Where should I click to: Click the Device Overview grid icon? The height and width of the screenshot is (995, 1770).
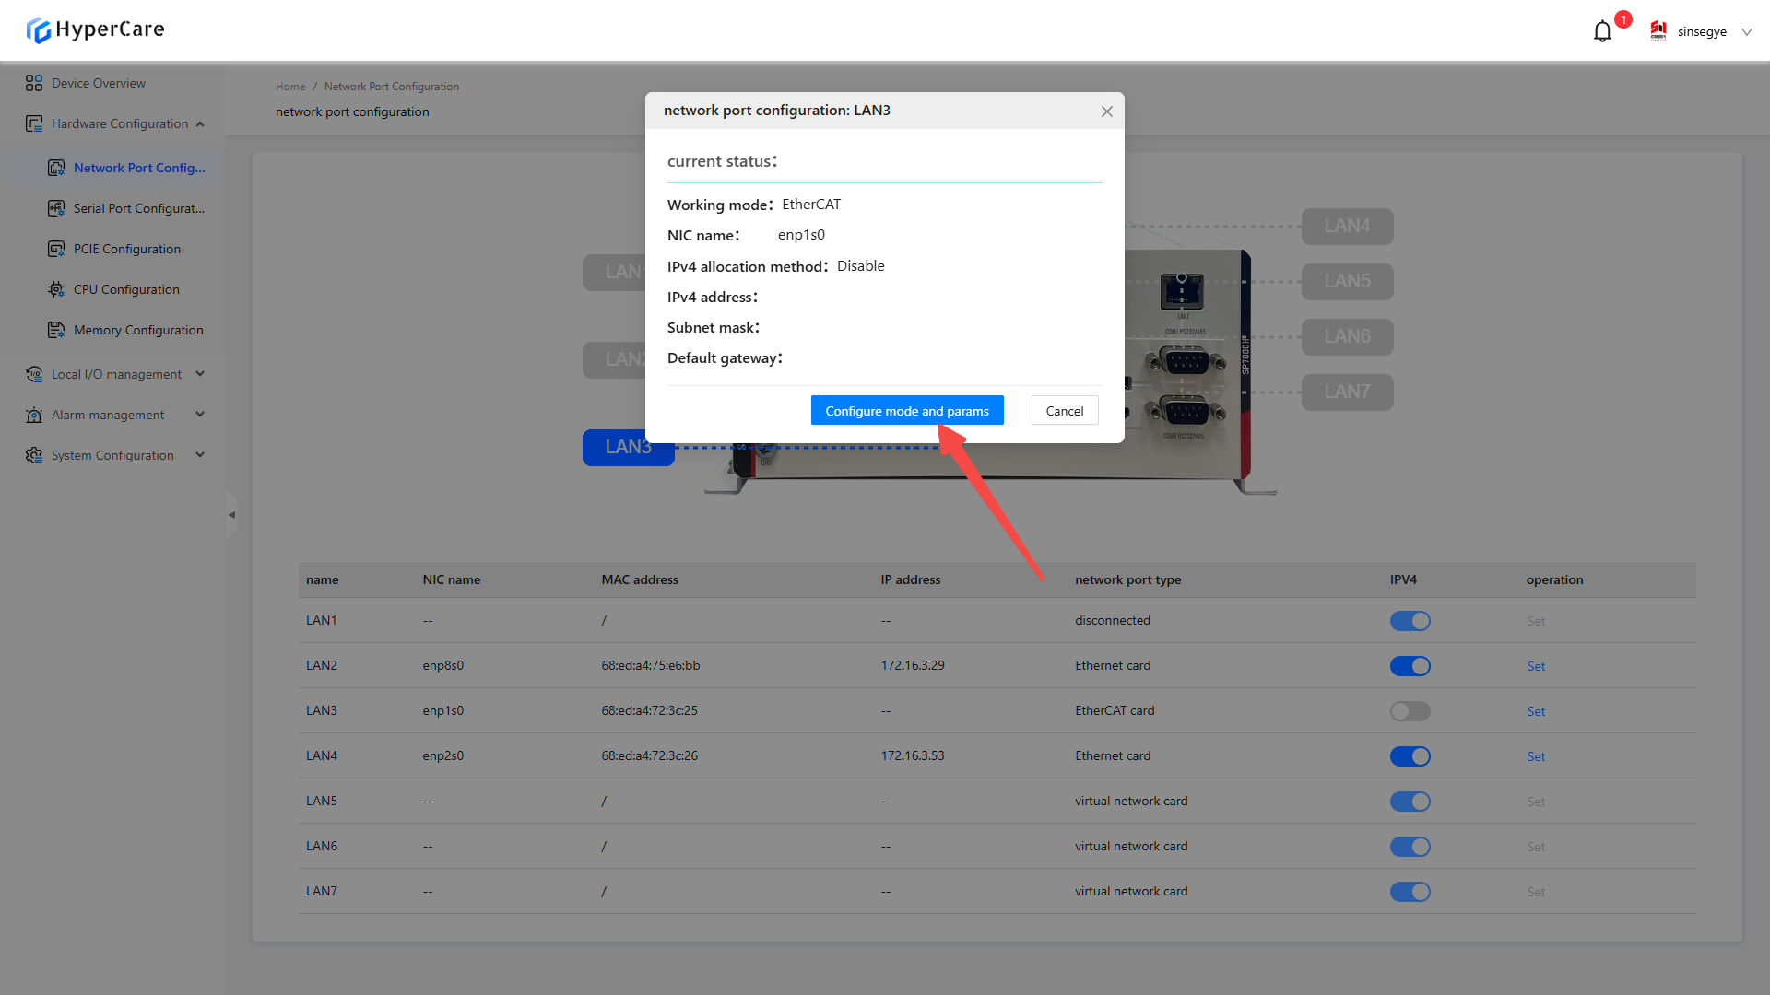[x=34, y=83]
